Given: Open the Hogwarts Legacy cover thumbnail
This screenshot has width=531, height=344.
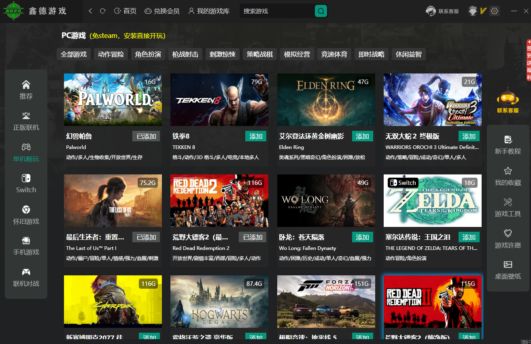Looking at the screenshot, I should (x=219, y=302).
